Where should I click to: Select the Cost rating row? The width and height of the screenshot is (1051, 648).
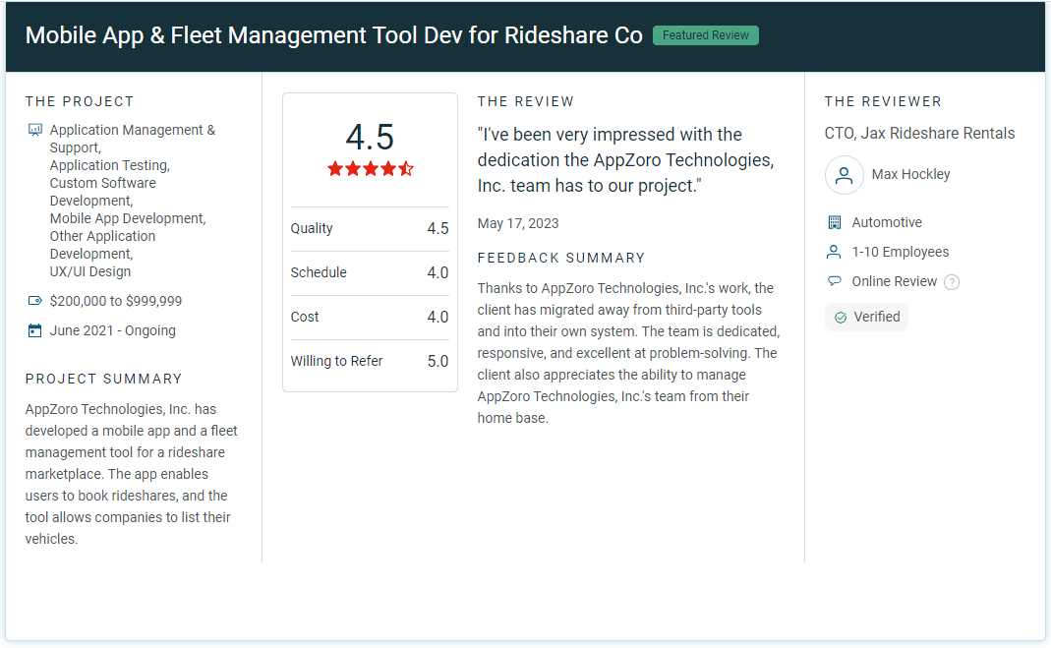370,317
